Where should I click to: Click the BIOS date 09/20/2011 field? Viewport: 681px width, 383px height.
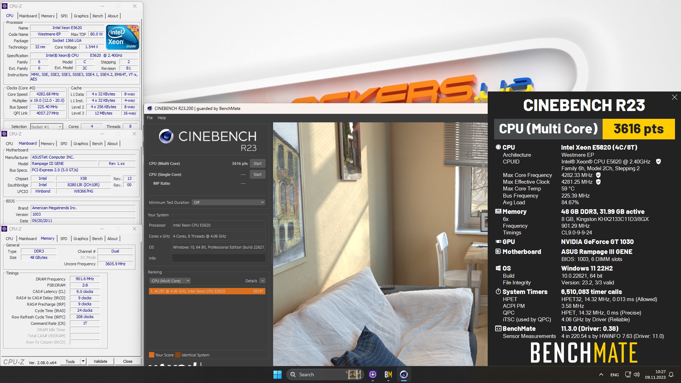(x=83, y=221)
